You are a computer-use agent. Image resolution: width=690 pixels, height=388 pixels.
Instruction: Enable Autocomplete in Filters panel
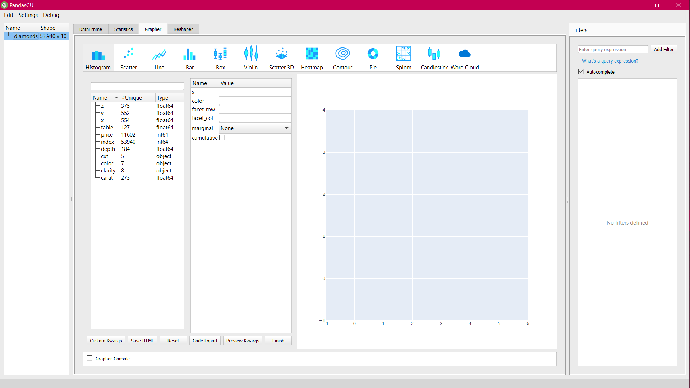click(581, 72)
